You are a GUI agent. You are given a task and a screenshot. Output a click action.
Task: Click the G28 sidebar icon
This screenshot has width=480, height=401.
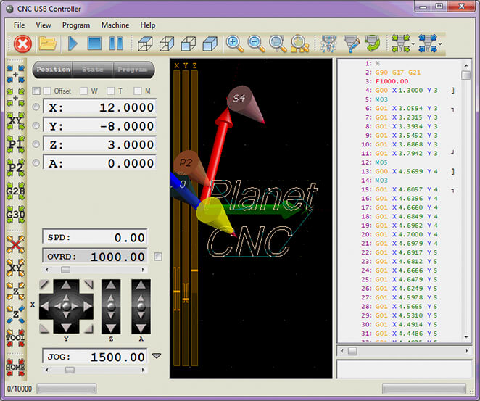(x=16, y=191)
